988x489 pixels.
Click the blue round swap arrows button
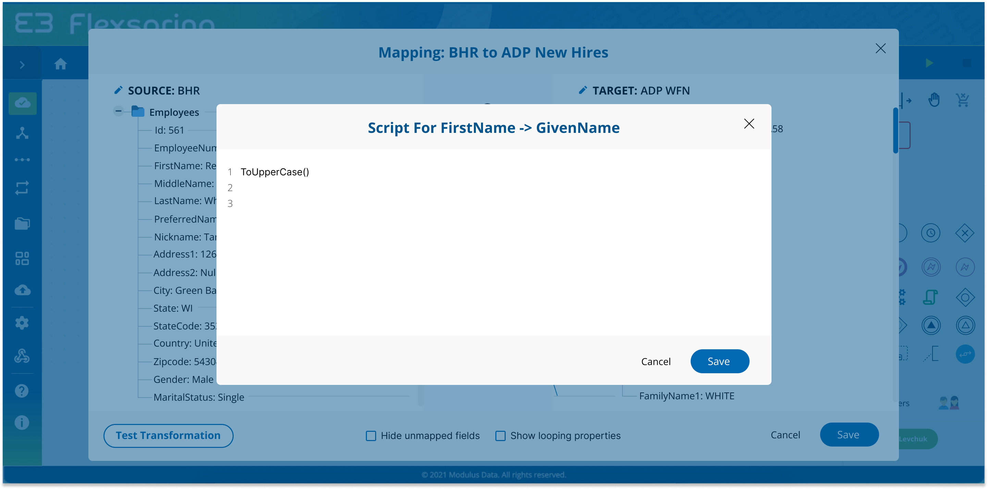(965, 354)
